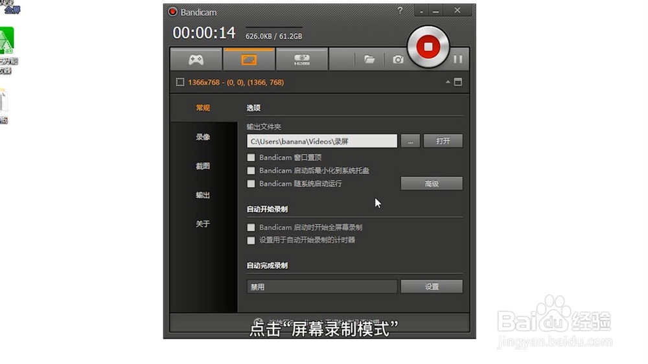648x364 pixels.
Task: Minimize Bandicam to tray with small dash
Action: [x=422, y=11]
